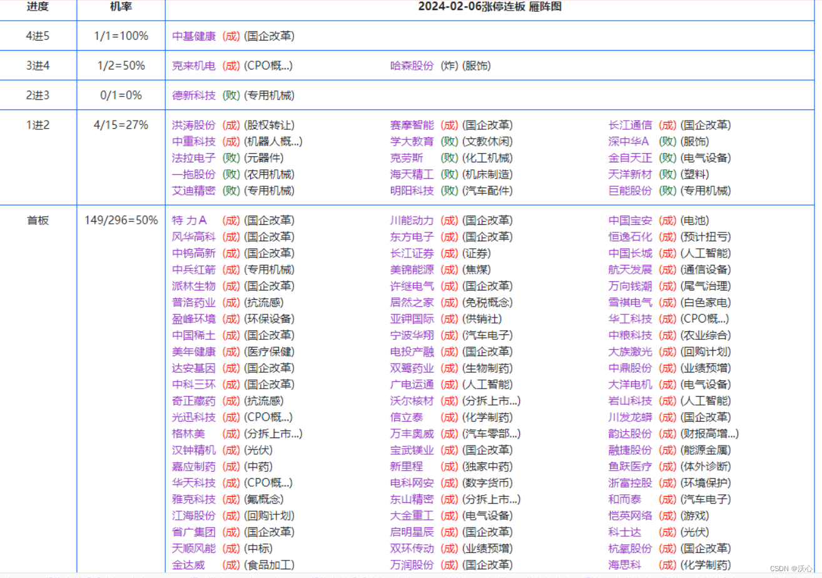822x578 pixels.
Task: Select 海天精工 stock name
Action: point(412,174)
